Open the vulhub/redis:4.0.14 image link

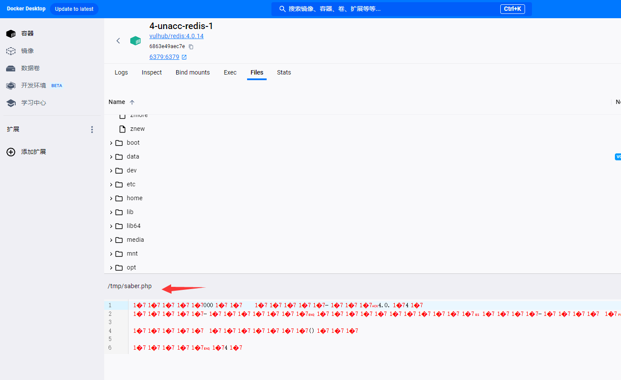click(176, 36)
